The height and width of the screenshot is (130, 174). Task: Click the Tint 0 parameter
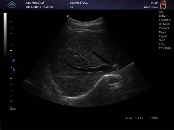[x=162, y=40]
